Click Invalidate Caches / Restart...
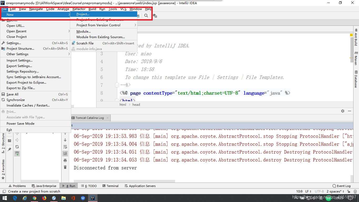 36,105
